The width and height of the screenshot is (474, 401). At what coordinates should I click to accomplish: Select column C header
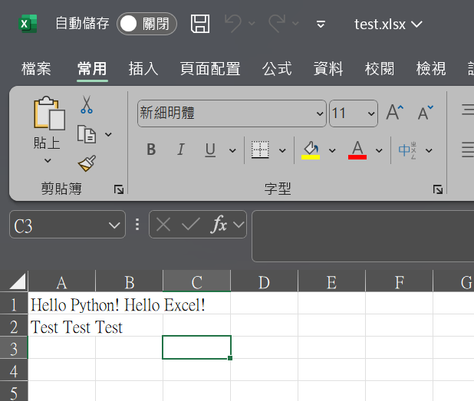tap(197, 281)
